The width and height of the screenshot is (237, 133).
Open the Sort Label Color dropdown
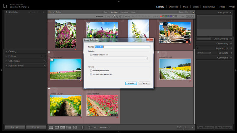104,127
